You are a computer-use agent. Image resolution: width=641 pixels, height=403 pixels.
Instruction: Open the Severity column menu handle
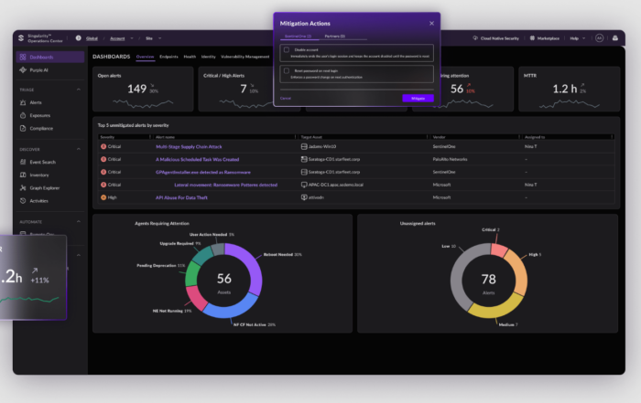click(x=150, y=137)
